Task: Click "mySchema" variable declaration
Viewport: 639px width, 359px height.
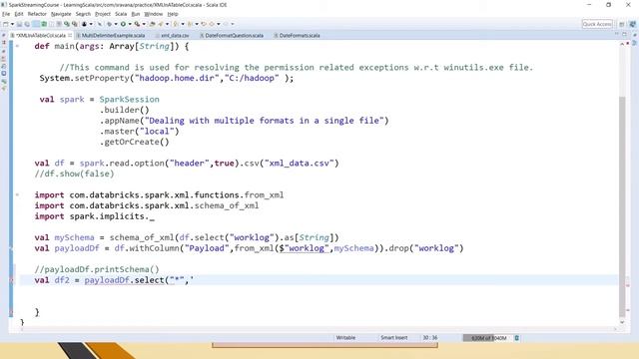Action: coord(74,237)
